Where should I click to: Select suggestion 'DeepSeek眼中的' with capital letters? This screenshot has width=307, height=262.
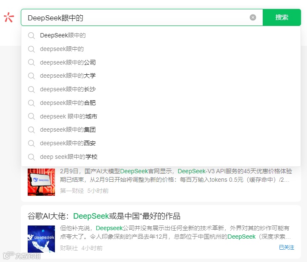pyautogui.click(x=161, y=35)
